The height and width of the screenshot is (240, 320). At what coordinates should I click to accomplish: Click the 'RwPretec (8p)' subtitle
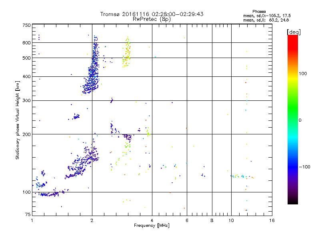152,19
